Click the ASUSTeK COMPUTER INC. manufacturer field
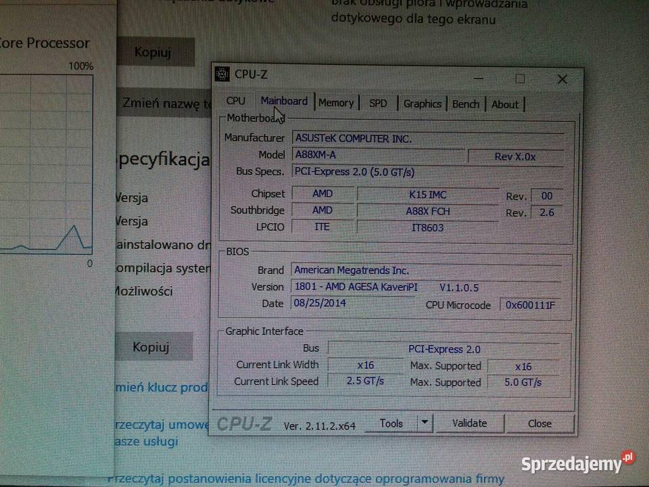This screenshot has width=649, height=487. [x=428, y=138]
